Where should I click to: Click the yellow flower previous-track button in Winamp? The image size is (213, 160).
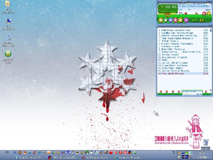161,20
